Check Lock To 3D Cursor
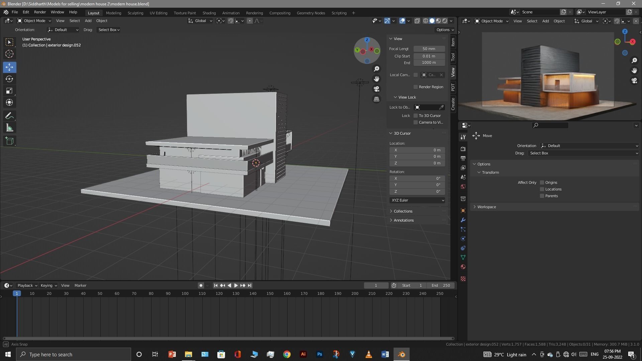Image resolution: width=642 pixels, height=361 pixels. (416, 116)
